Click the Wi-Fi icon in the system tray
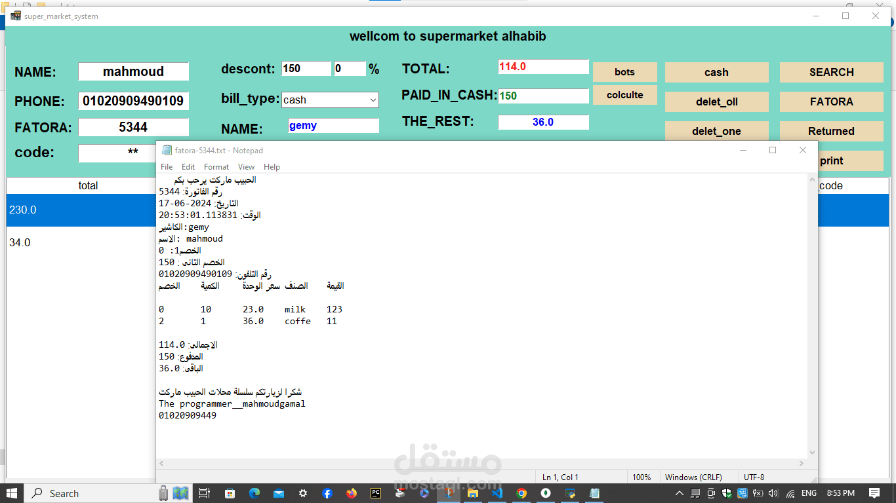This screenshot has height=503, width=896. [x=791, y=493]
